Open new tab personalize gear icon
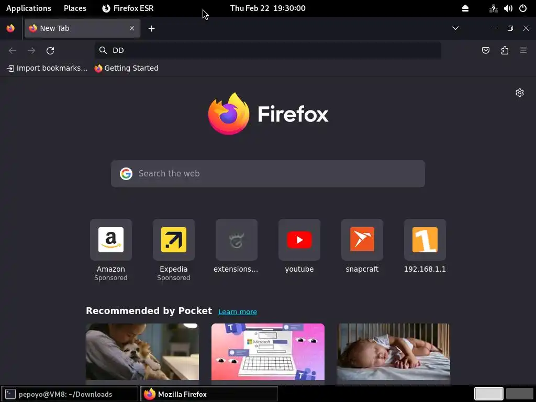This screenshot has width=536, height=402. tap(520, 93)
